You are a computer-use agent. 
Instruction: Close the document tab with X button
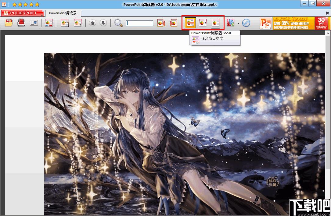tap(327, 13)
